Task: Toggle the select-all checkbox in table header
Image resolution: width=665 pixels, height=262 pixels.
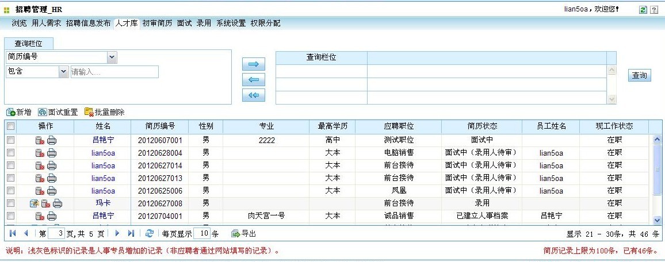Action: click(11, 126)
